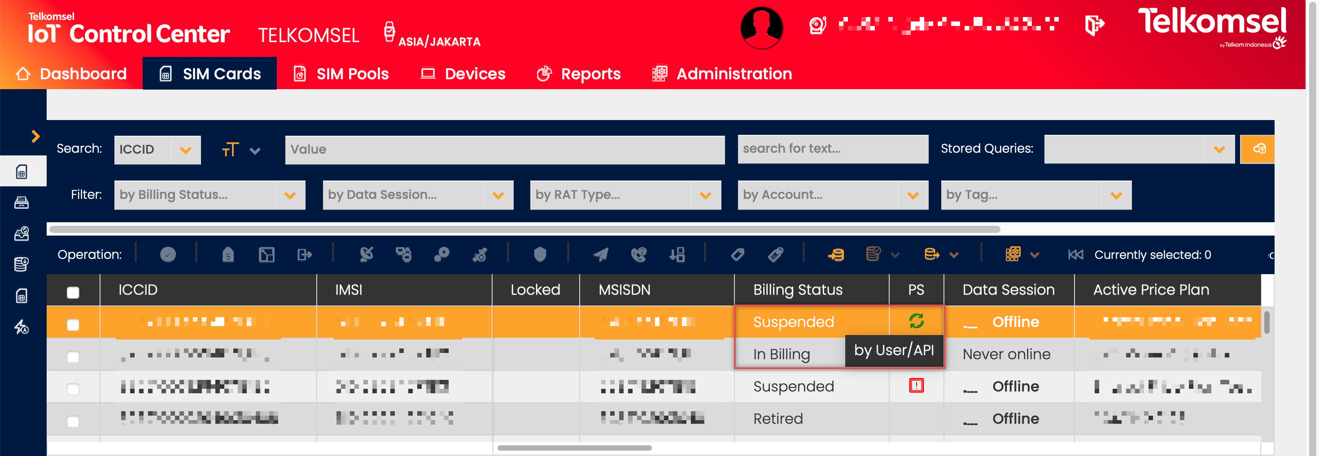Click the lightning bolt automation sidebar icon
Viewport: 1319px width, 456px height.
click(22, 327)
